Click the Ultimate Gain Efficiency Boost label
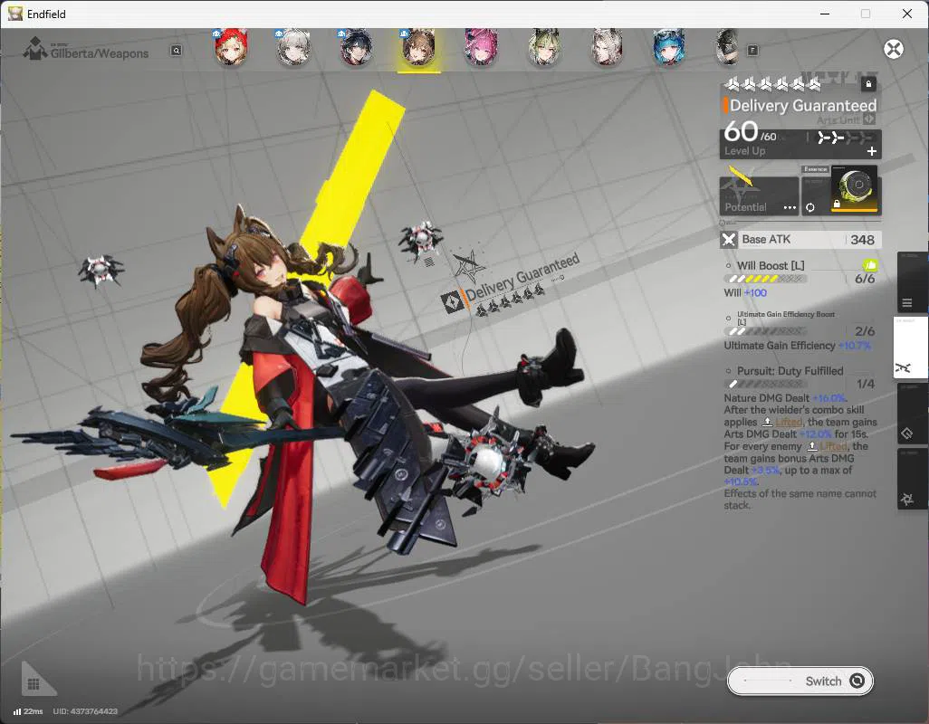This screenshot has width=929, height=724. click(786, 318)
